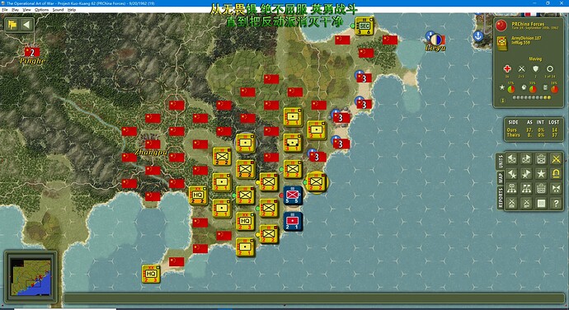Select the SEC unit counter at top
569x310 pixels.
364,26
